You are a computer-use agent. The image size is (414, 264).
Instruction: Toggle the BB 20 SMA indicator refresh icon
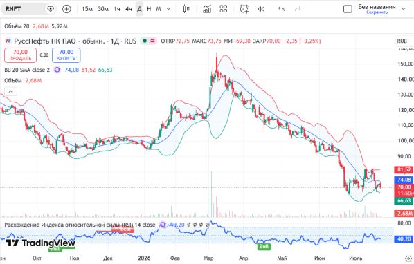[57, 70]
